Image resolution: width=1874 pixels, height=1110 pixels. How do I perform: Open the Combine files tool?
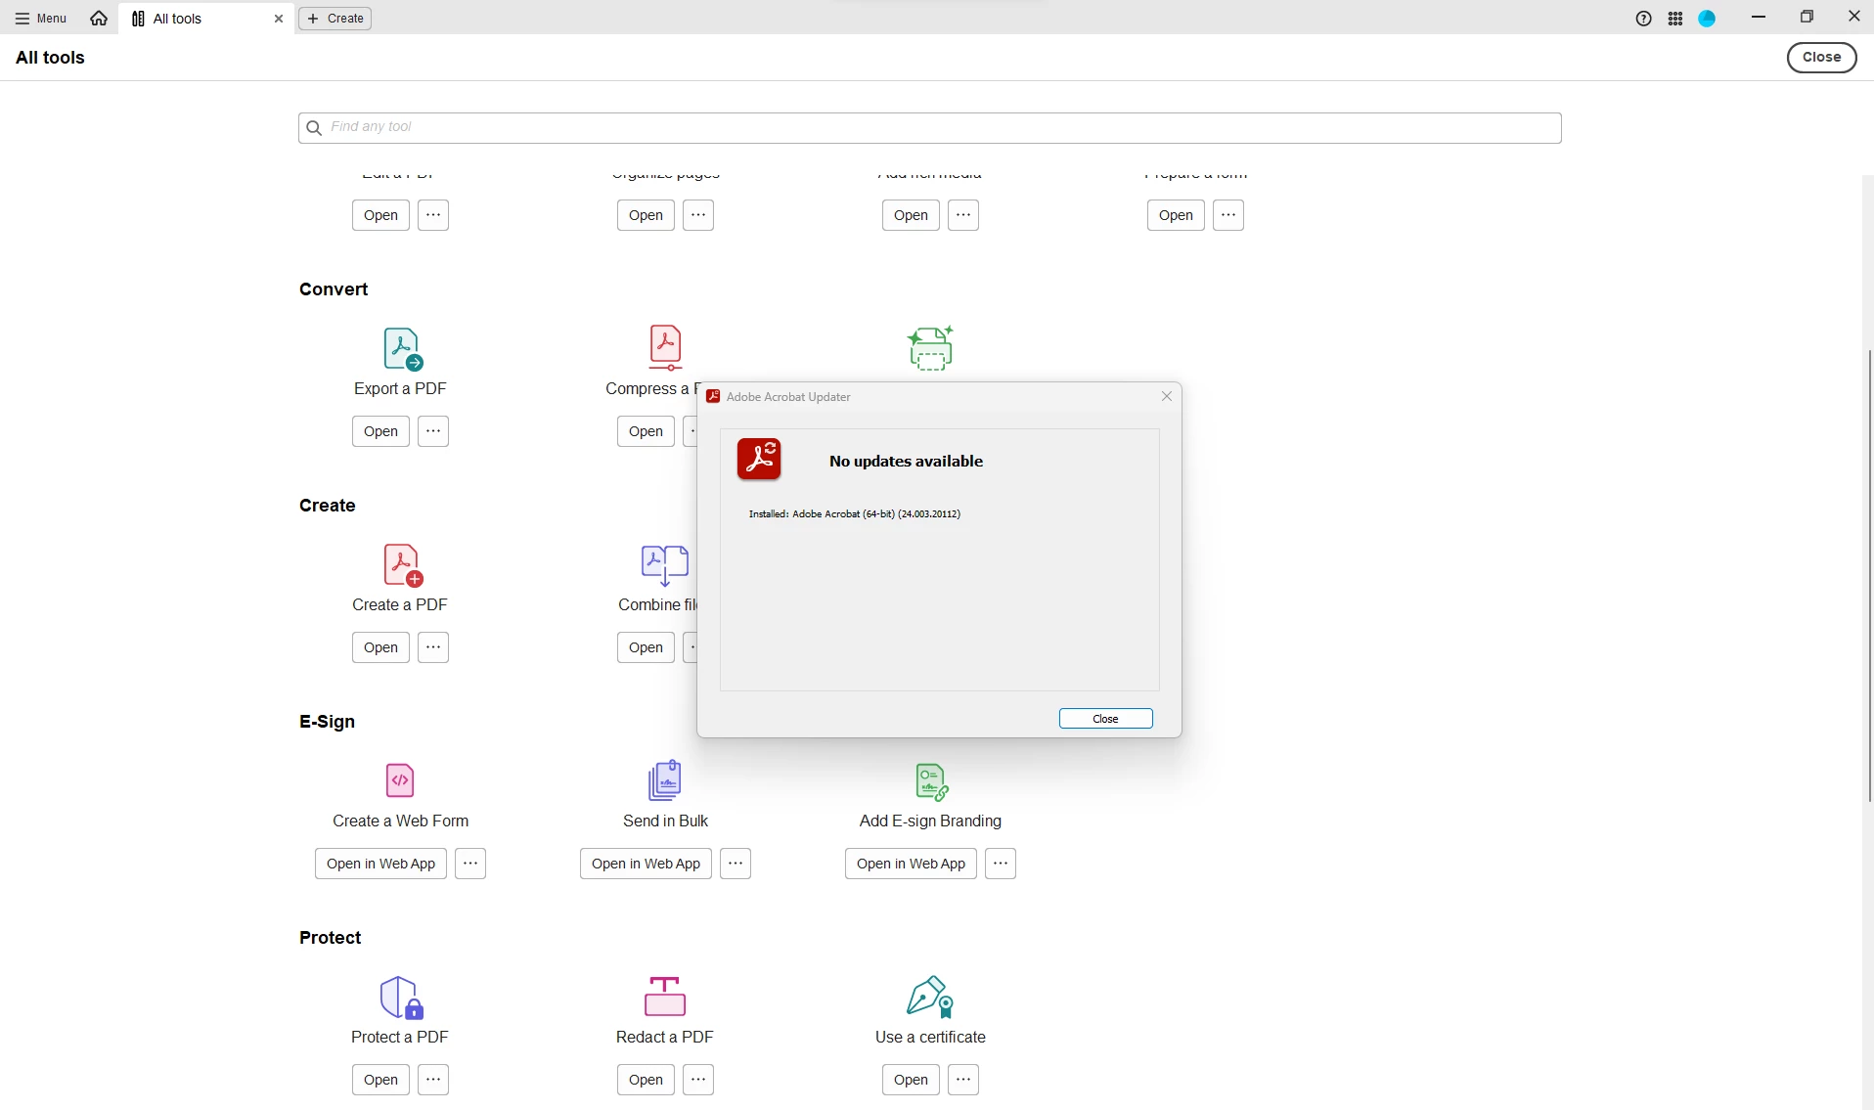[x=646, y=647]
